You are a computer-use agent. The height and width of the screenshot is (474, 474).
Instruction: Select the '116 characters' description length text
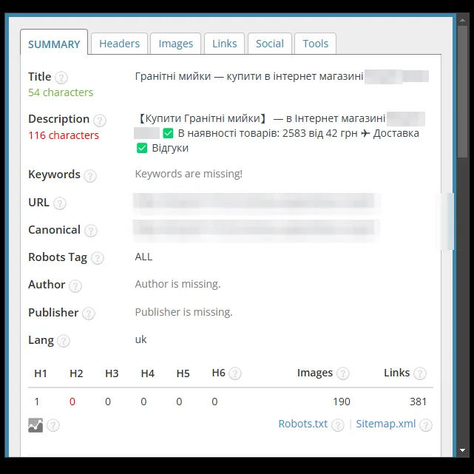point(64,135)
